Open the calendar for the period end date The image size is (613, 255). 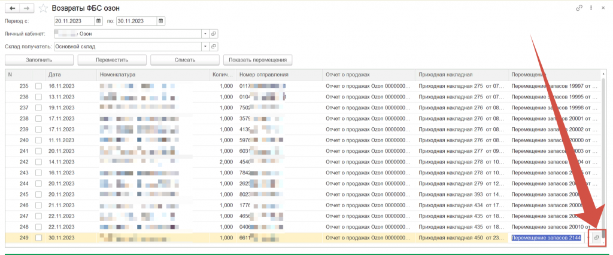tap(160, 21)
